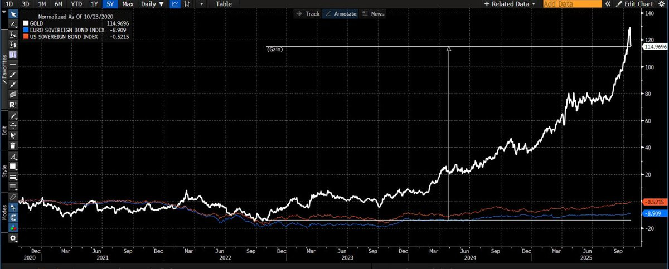Select the YTD time range
The image size is (669, 269).
(x=76, y=4)
